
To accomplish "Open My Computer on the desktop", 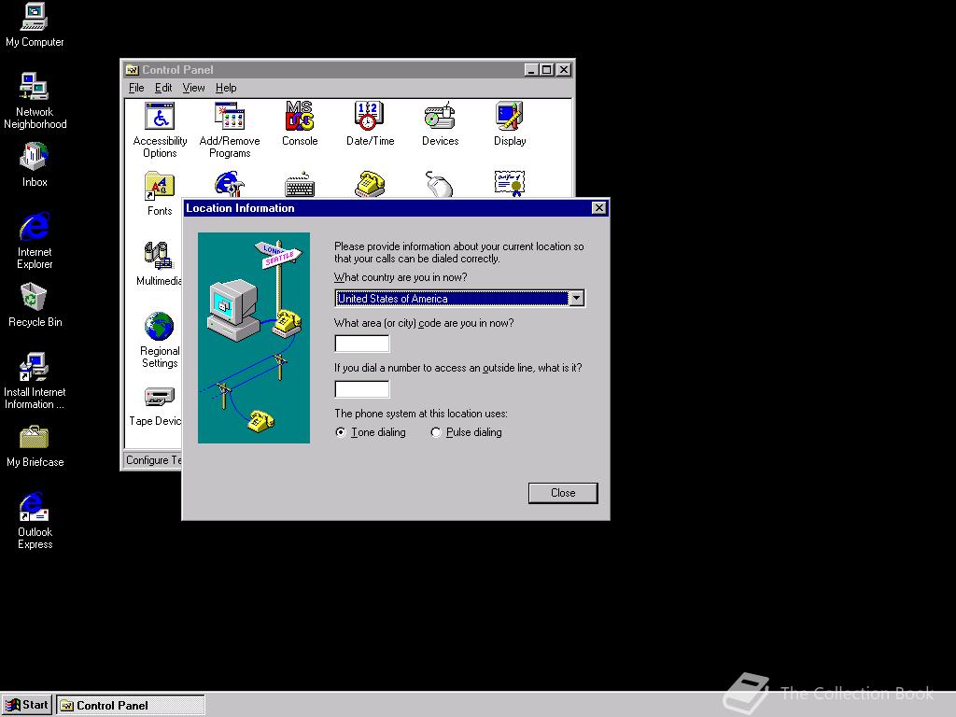I will point(34,17).
